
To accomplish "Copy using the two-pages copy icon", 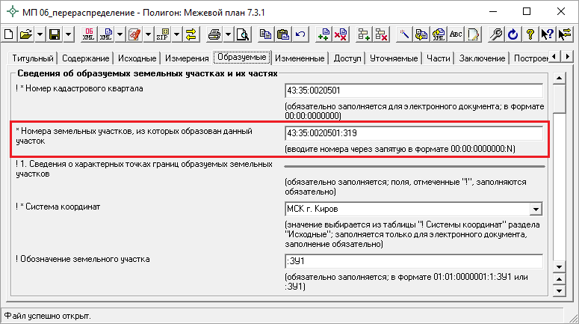I will pyautogui.click(x=265, y=34).
